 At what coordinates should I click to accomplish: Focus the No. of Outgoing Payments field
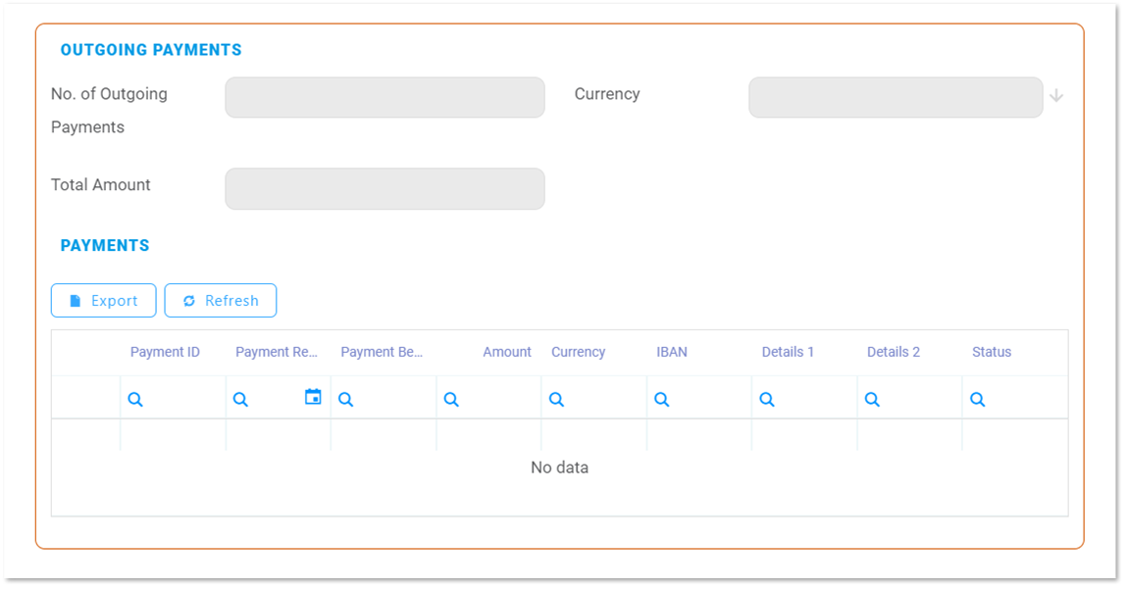pos(384,98)
